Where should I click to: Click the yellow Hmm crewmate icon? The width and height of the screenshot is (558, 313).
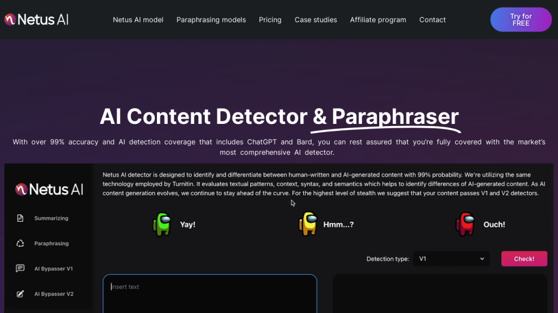point(308,224)
